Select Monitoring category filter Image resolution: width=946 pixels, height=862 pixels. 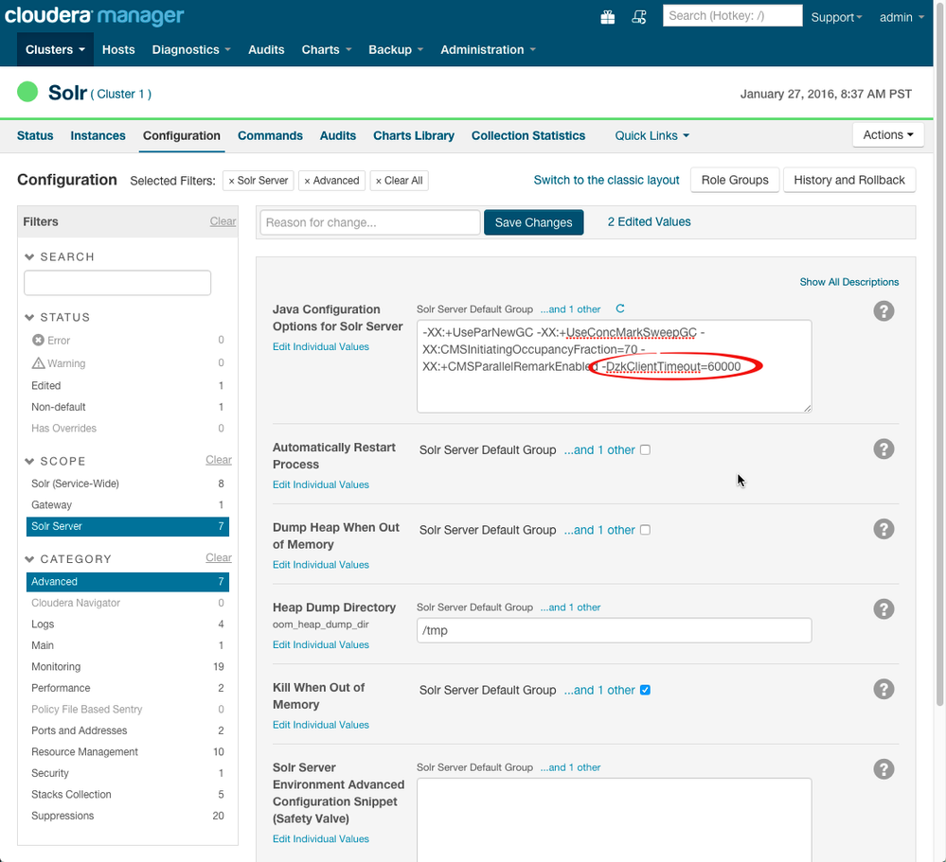coord(127,667)
